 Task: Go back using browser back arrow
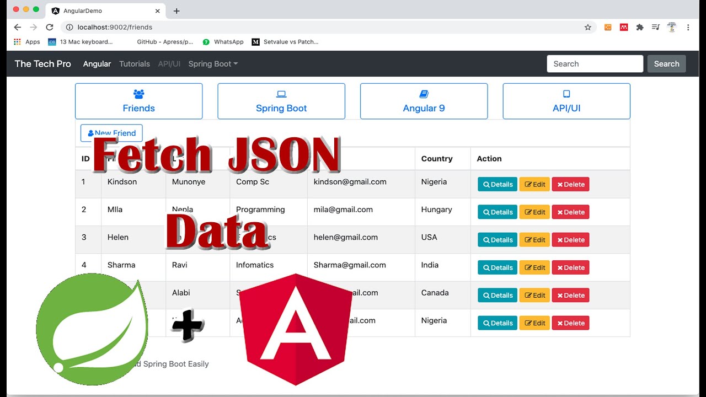coord(17,27)
